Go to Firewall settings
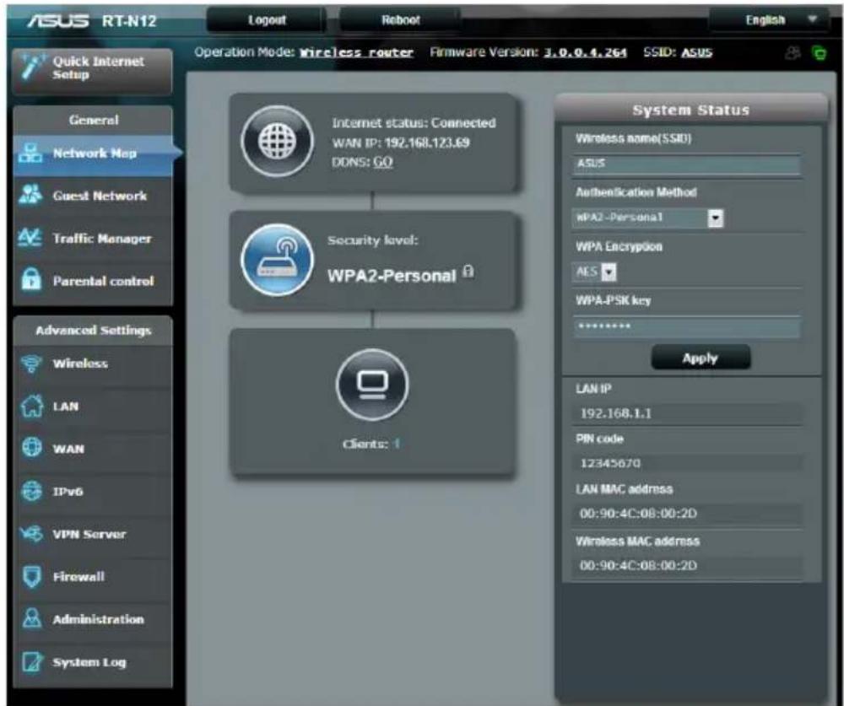 [93, 576]
